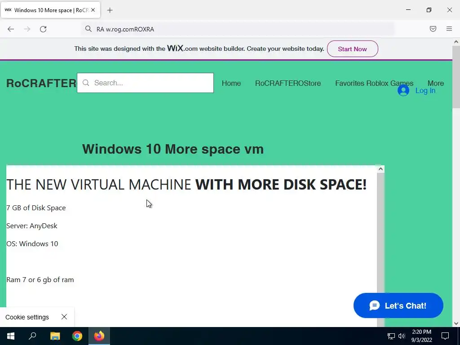Image resolution: width=460 pixels, height=345 pixels.
Task: Click the URL text in the address bar
Action: 125,29
